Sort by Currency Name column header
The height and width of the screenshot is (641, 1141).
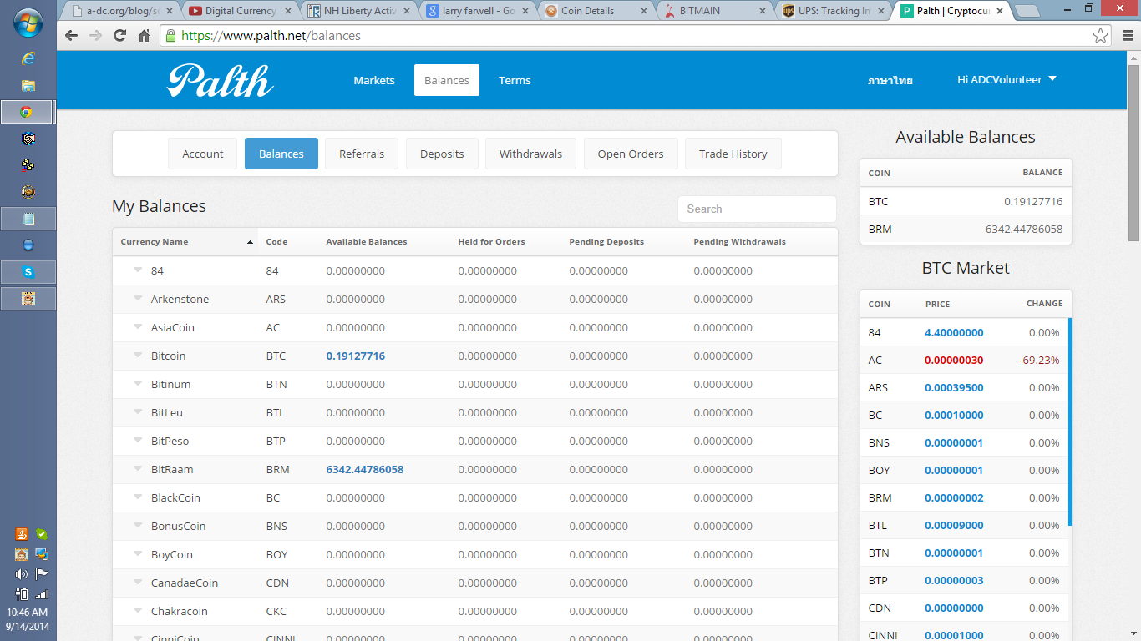click(x=155, y=242)
